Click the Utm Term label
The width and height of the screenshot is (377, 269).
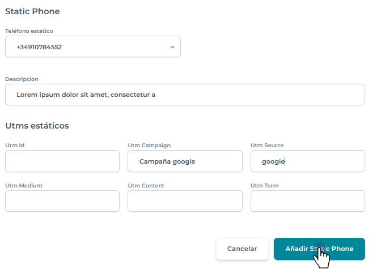[x=264, y=186]
